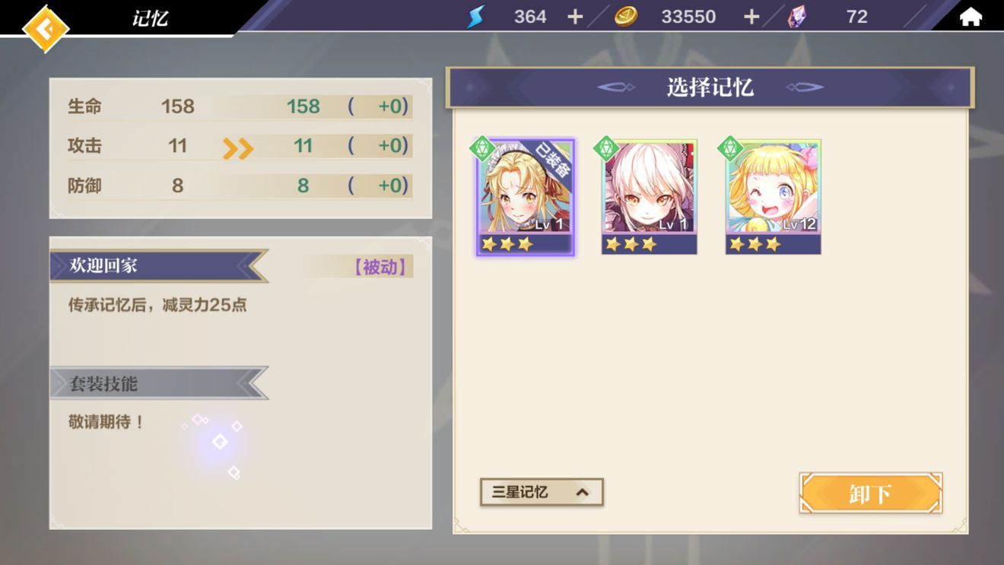The image size is (1004, 565).
Task: Tap the 选择记忆 panel title
Action: 710,87
